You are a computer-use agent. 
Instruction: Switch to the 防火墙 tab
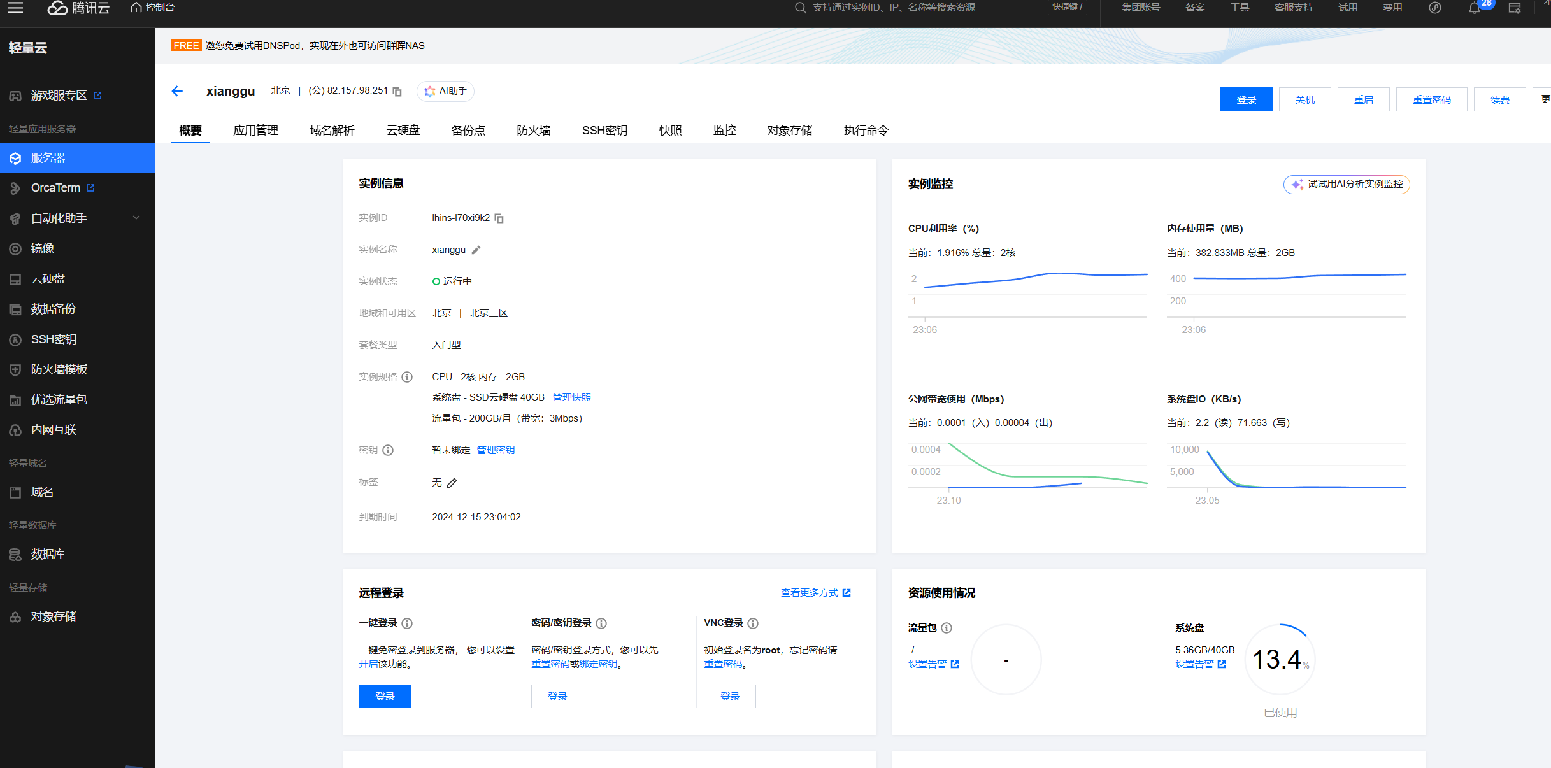pos(534,131)
